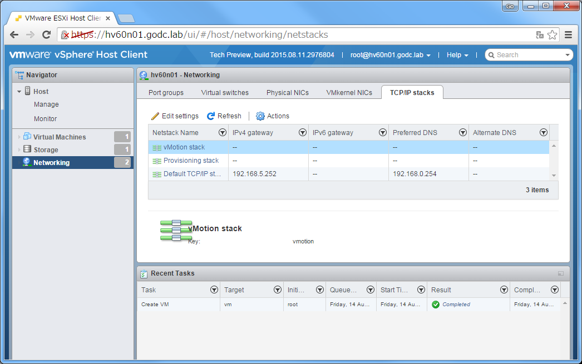This screenshot has width=582, height=364.
Task: Select Provisioning stack row
Action: coord(348,161)
